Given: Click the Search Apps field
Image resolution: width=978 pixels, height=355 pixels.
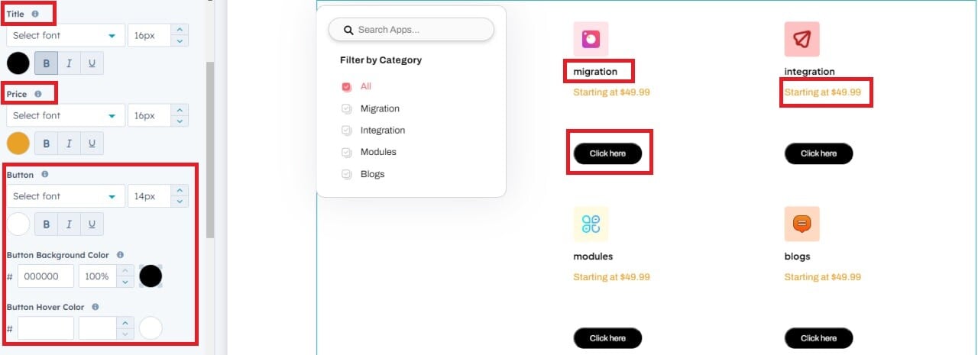Looking at the screenshot, I should coord(411,30).
